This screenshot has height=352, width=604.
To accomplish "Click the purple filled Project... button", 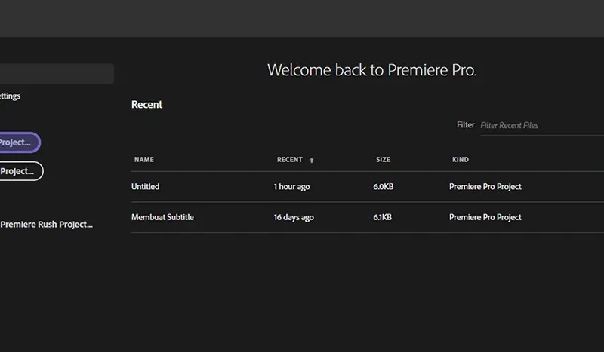I will point(20,142).
